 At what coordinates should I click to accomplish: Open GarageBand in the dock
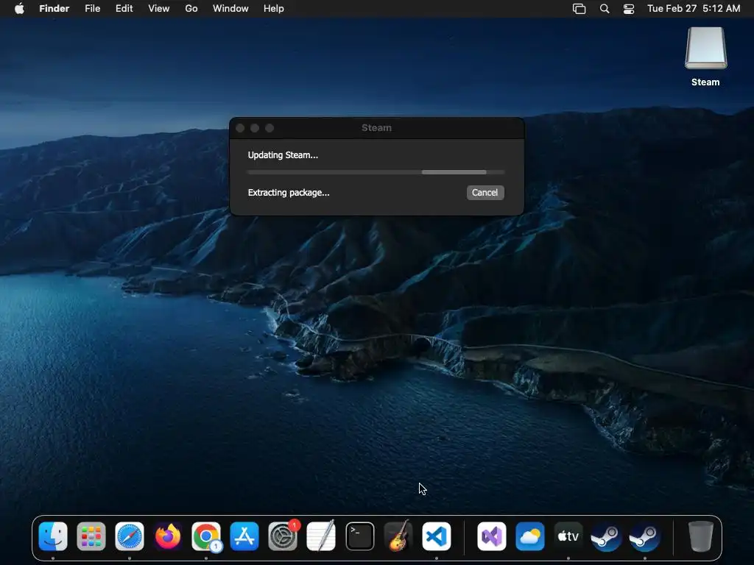point(398,536)
